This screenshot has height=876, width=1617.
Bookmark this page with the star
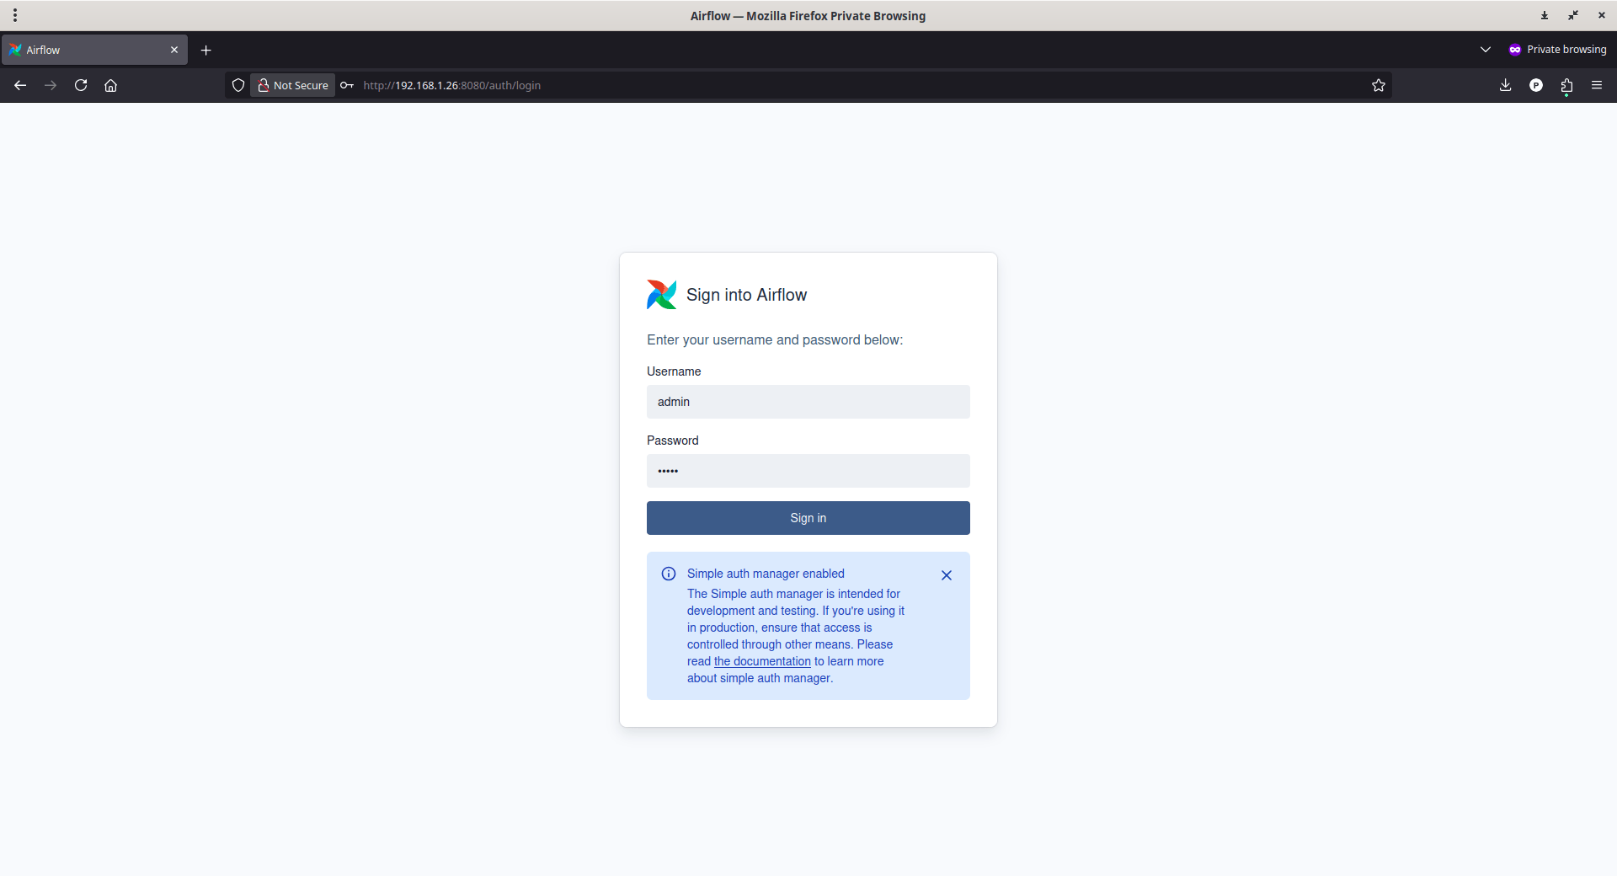pos(1379,85)
